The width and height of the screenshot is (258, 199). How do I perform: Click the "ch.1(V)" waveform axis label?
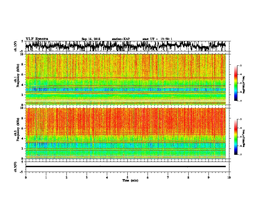[15, 46]
